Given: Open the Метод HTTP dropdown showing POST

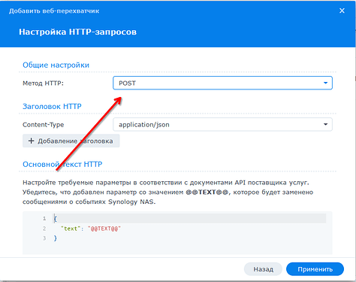Looking at the screenshot, I should [222, 83].
